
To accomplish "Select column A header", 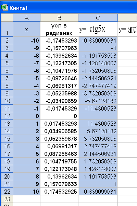I will [x=27, y=18].
